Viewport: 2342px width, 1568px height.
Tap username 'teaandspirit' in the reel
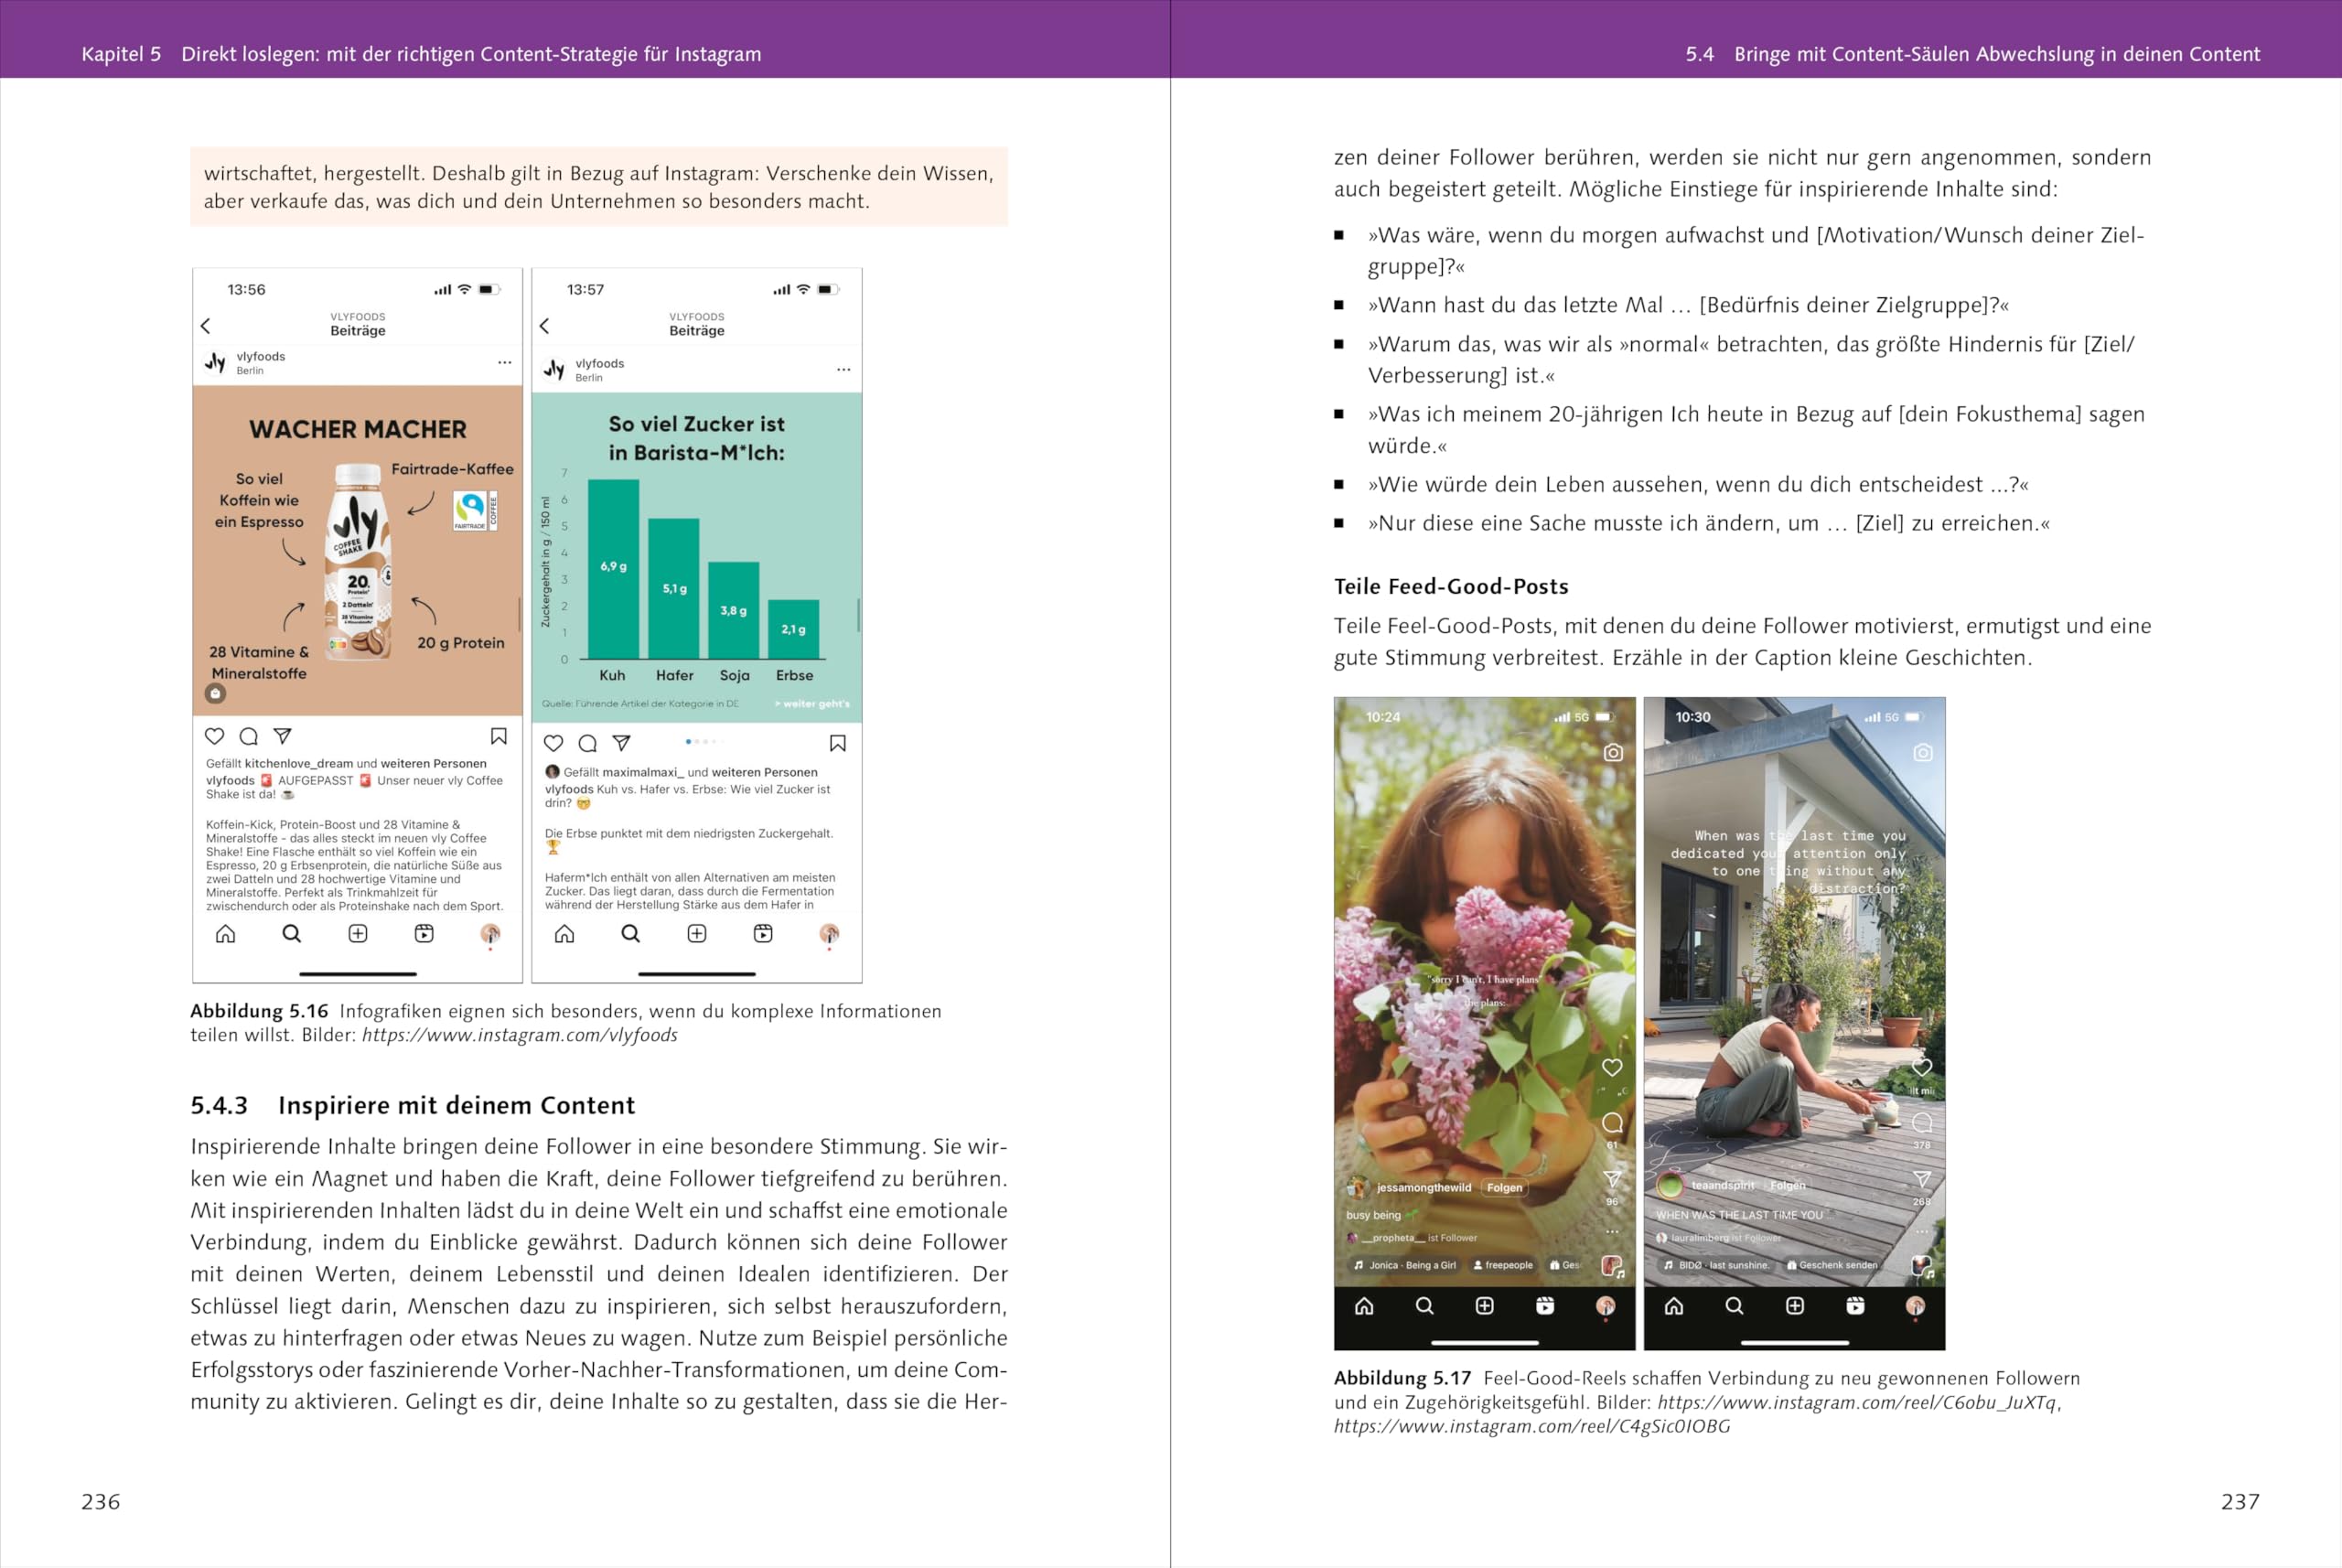coord(1723,1185)
